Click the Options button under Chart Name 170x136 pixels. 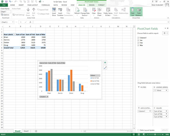click(x=5, y=15)
